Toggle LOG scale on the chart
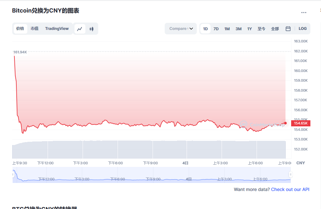 302,29
